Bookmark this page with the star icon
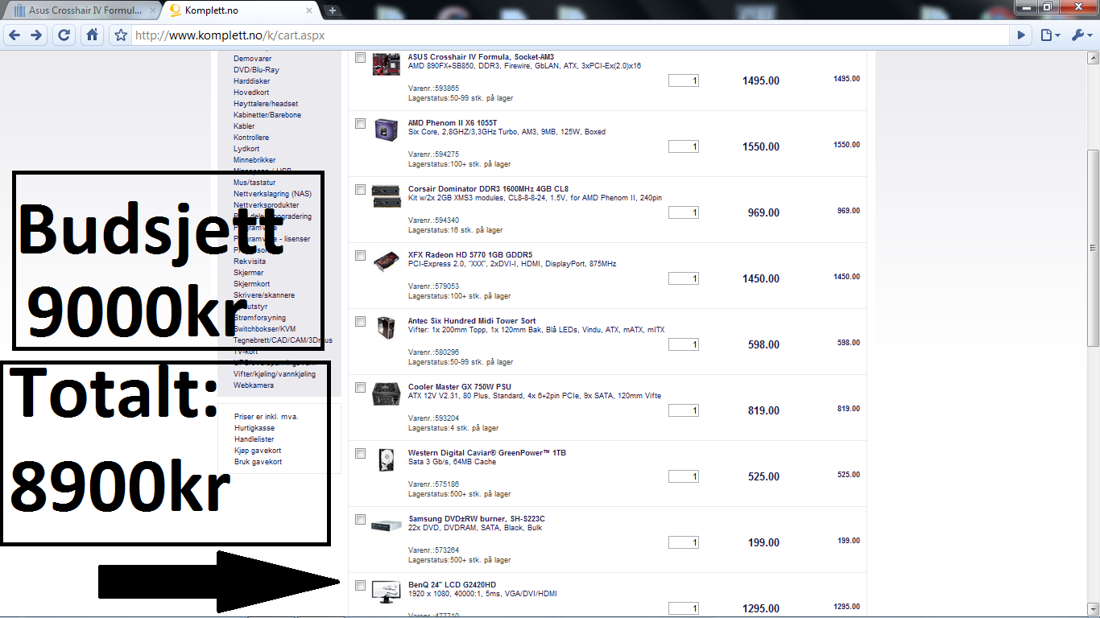Screen dimensions: 1100x618 pos(121,35)
